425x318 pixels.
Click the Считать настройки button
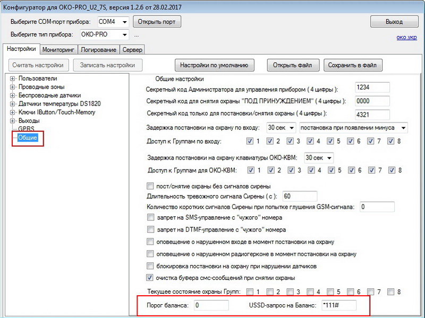click(x=38, y=65)
